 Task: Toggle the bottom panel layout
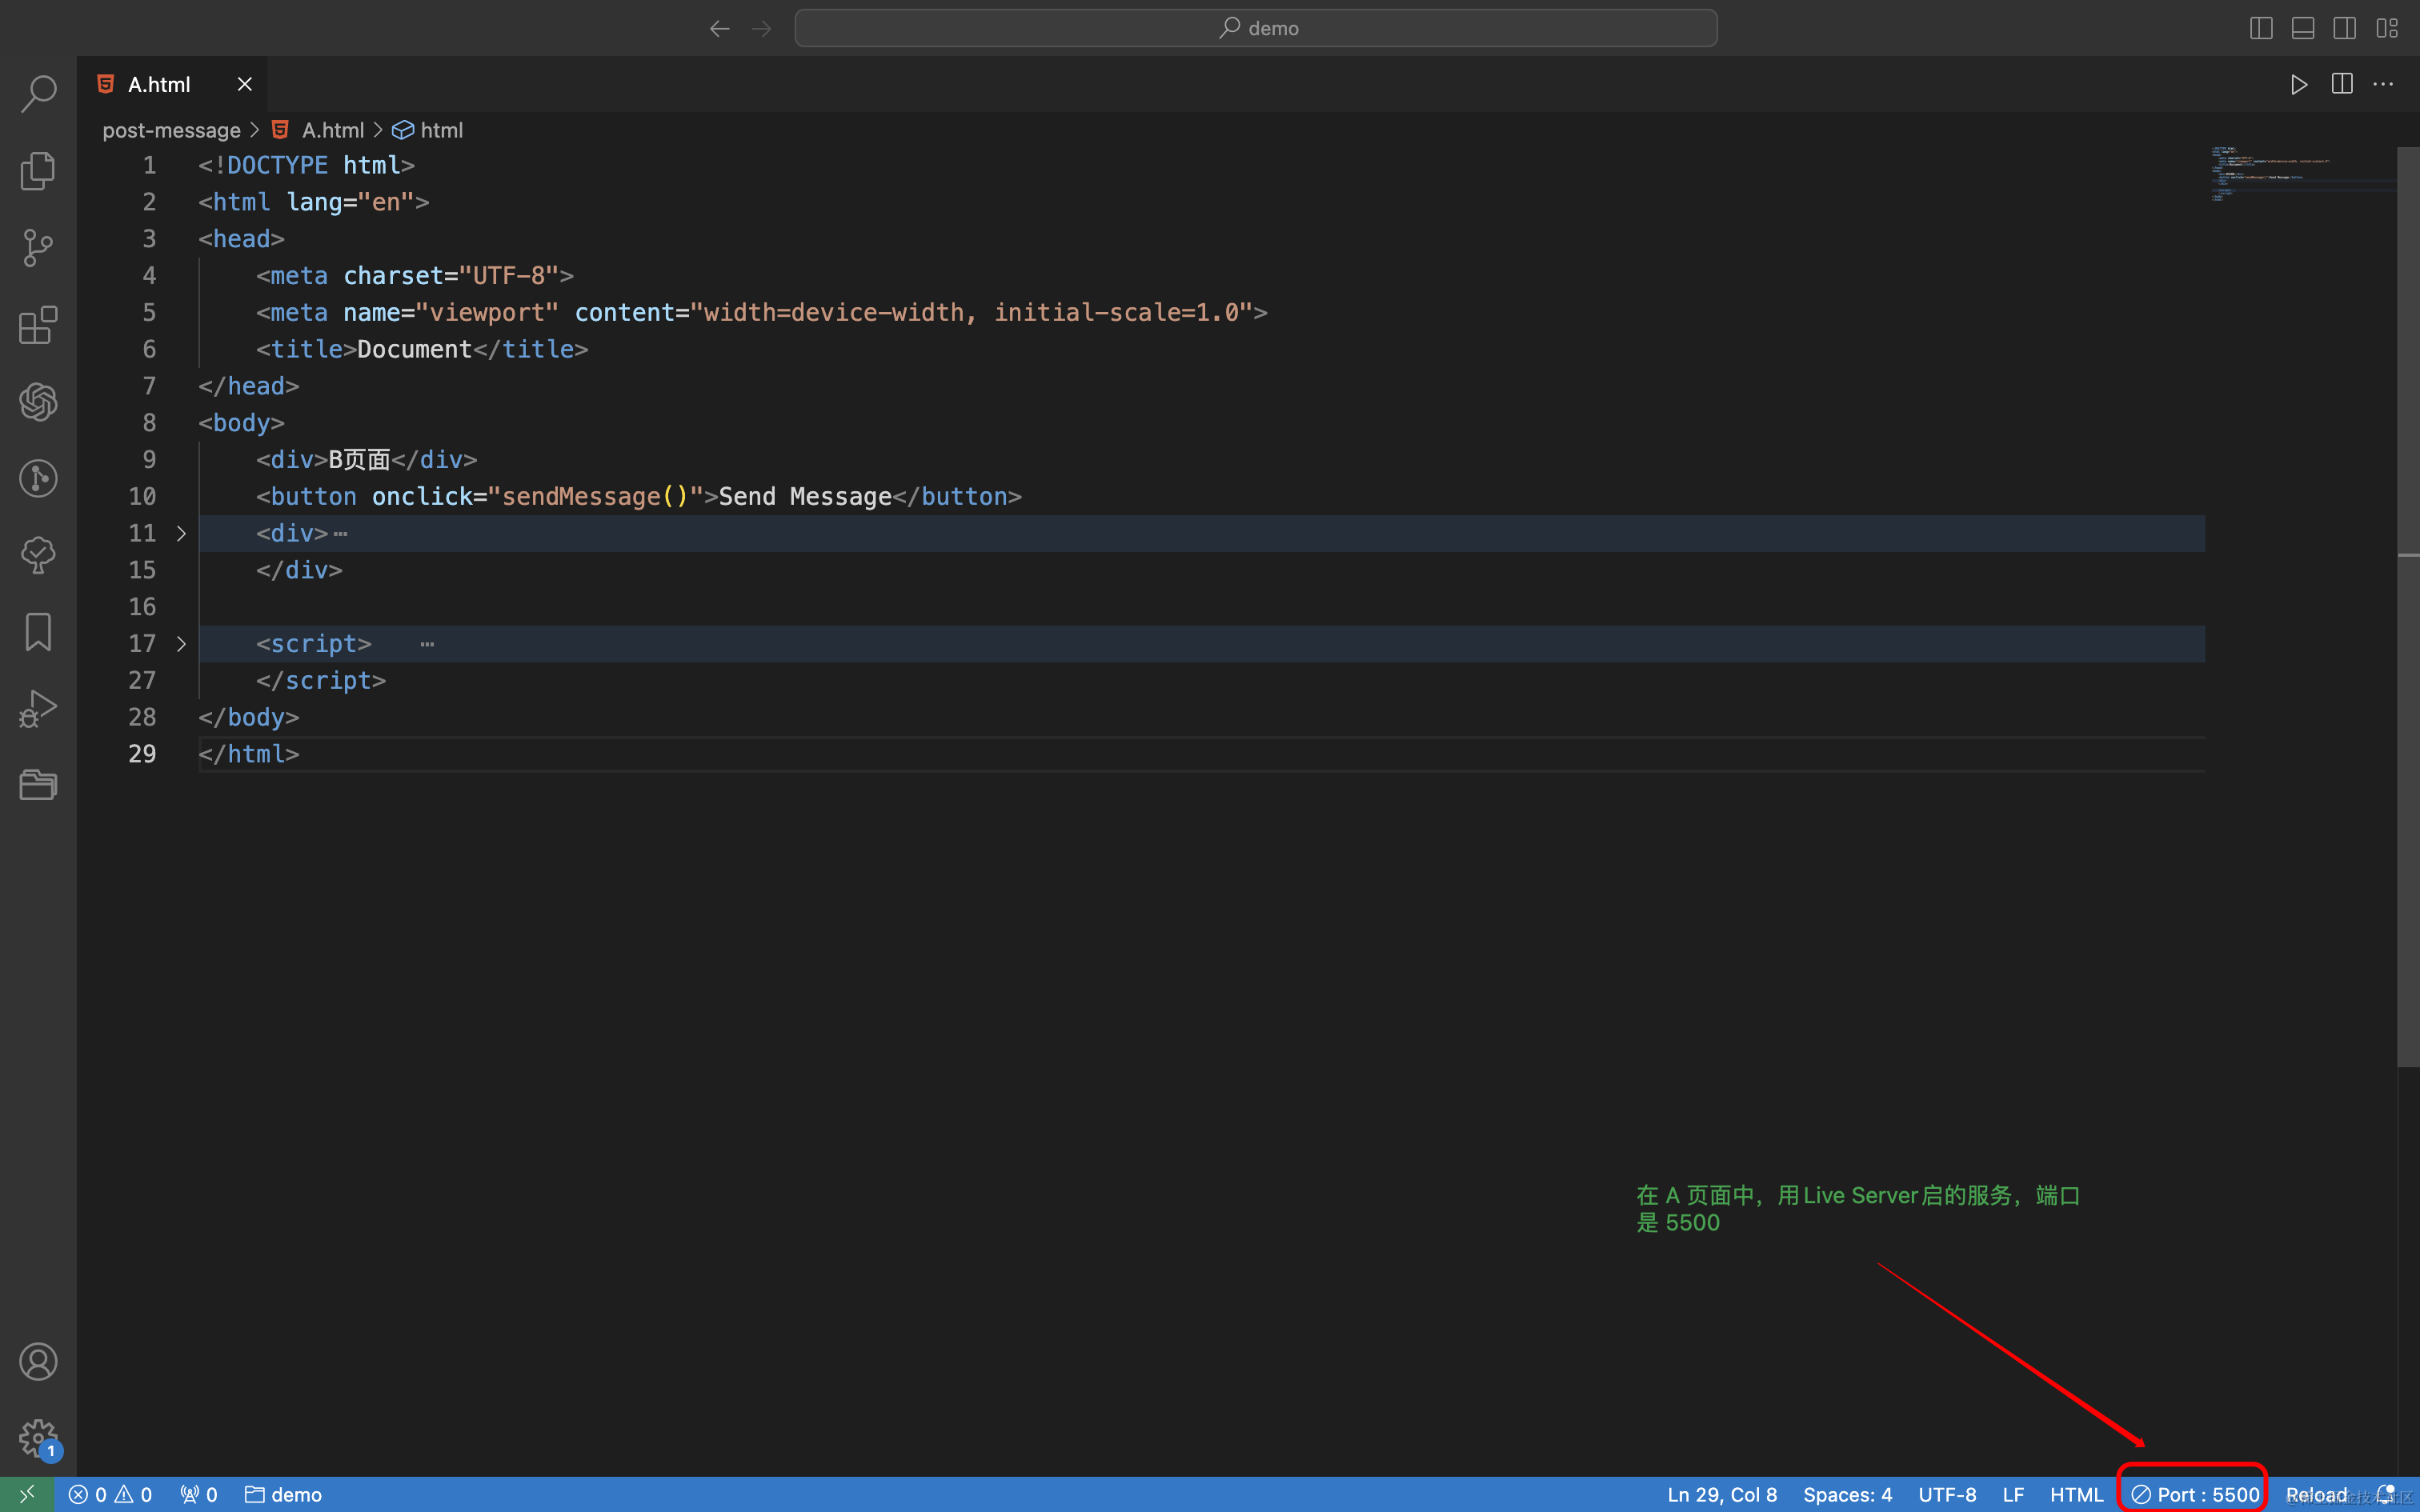tap(2303, 28)
